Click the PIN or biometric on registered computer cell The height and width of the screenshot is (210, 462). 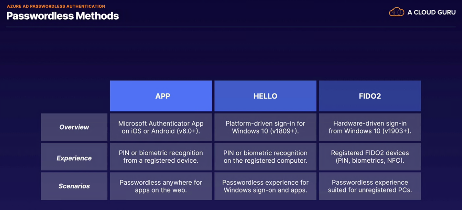pos(265,157)
